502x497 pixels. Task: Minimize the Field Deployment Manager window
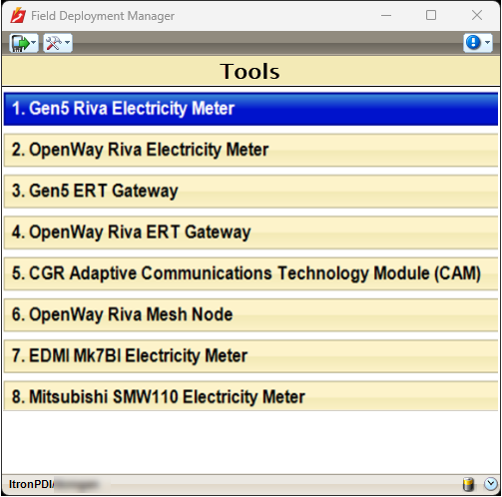tap(386, 15)
